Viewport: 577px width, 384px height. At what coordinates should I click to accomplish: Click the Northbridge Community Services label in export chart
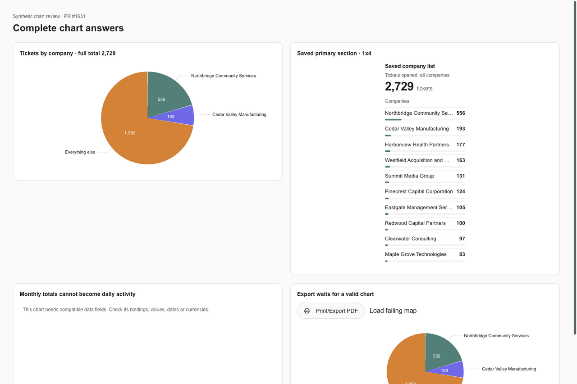pyautogui.click(x=496, y=336)
